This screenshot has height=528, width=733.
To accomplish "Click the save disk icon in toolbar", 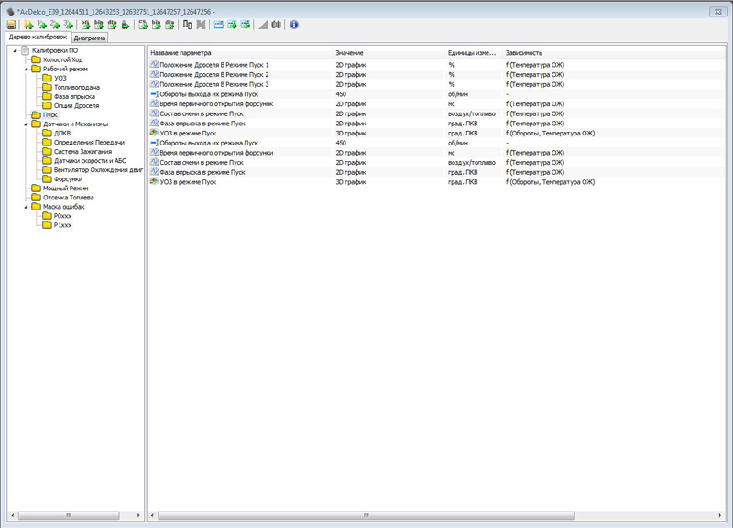I will click(x=11, y=25).
